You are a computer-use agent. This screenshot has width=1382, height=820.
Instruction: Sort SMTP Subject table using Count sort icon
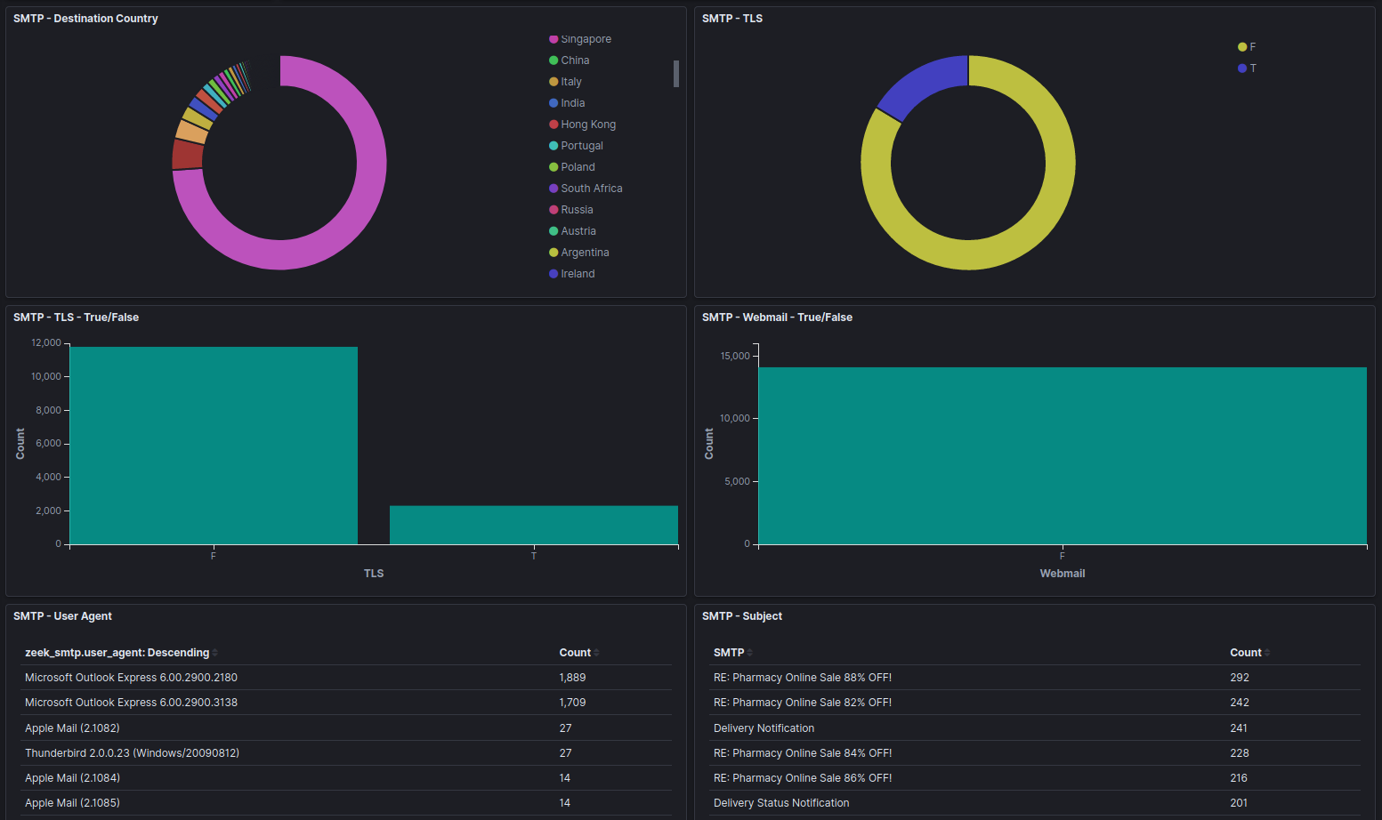[1266, 652]
